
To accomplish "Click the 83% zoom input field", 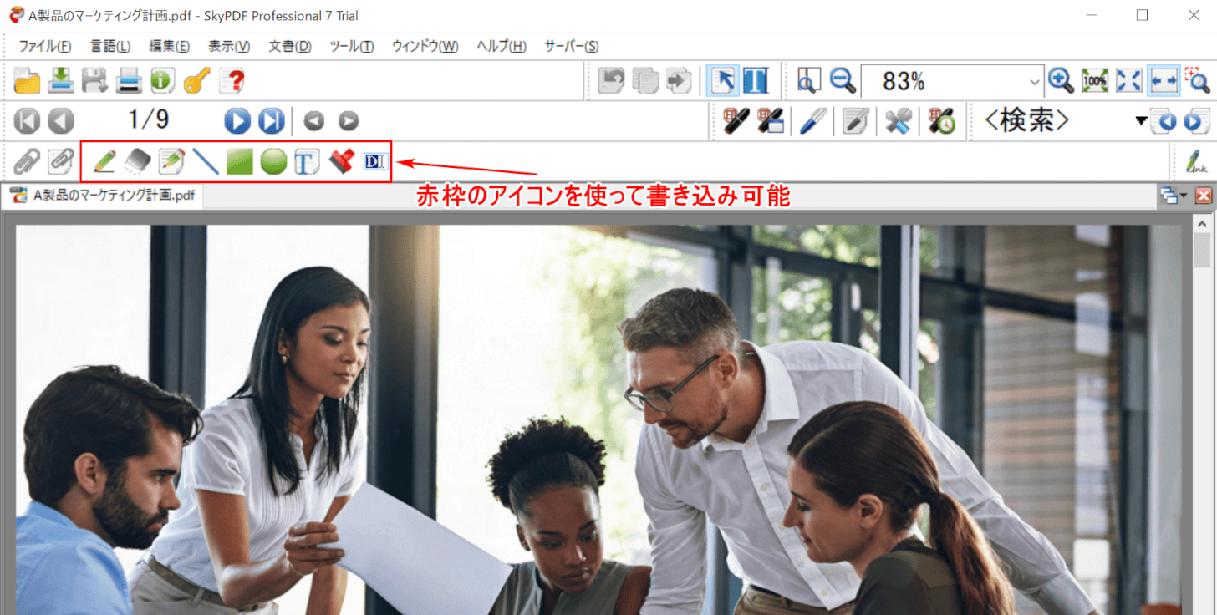I will tap(945, 81).
